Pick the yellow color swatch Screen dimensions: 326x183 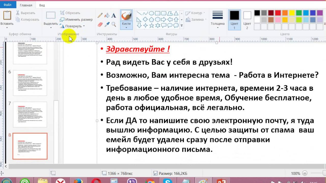(x=292, y=13)
